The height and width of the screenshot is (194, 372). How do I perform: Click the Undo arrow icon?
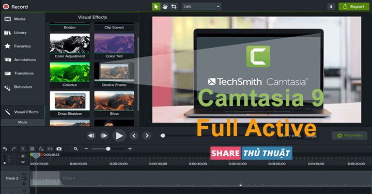5,149
